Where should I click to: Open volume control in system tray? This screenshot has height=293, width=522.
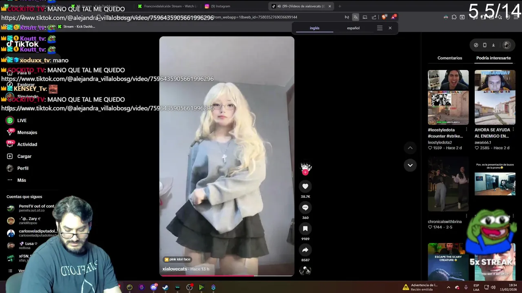click(x=493, y=287)
